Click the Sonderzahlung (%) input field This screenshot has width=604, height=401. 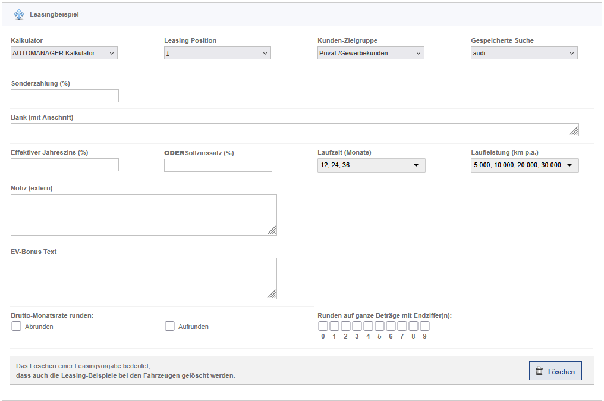[x=65, y=96]
